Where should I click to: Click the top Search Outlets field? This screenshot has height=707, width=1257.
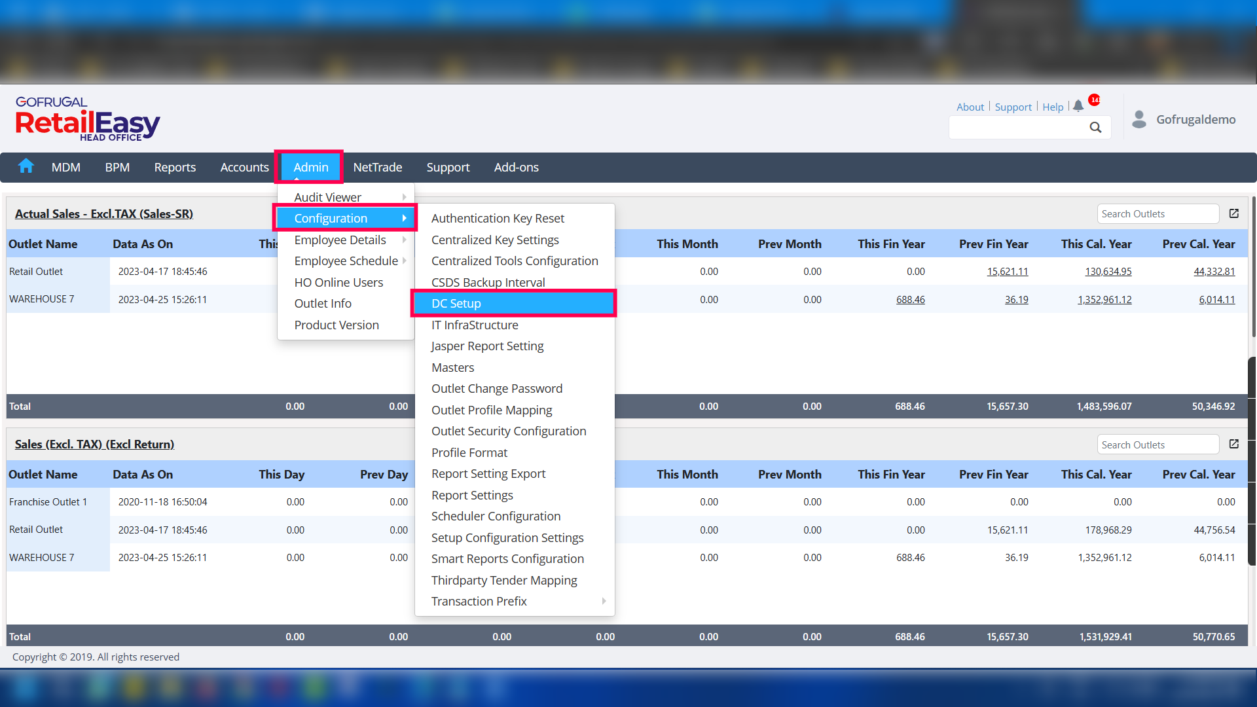tap(1157, 213)
